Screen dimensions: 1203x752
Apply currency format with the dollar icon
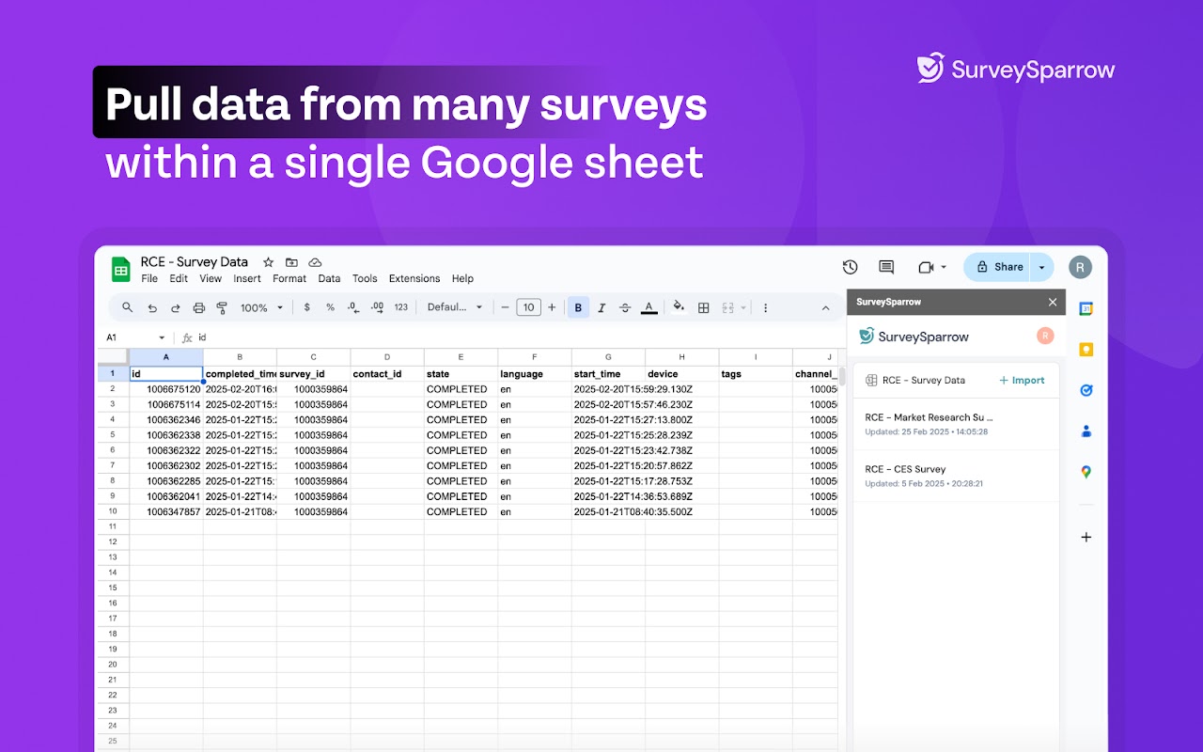(x=306, y=307)
